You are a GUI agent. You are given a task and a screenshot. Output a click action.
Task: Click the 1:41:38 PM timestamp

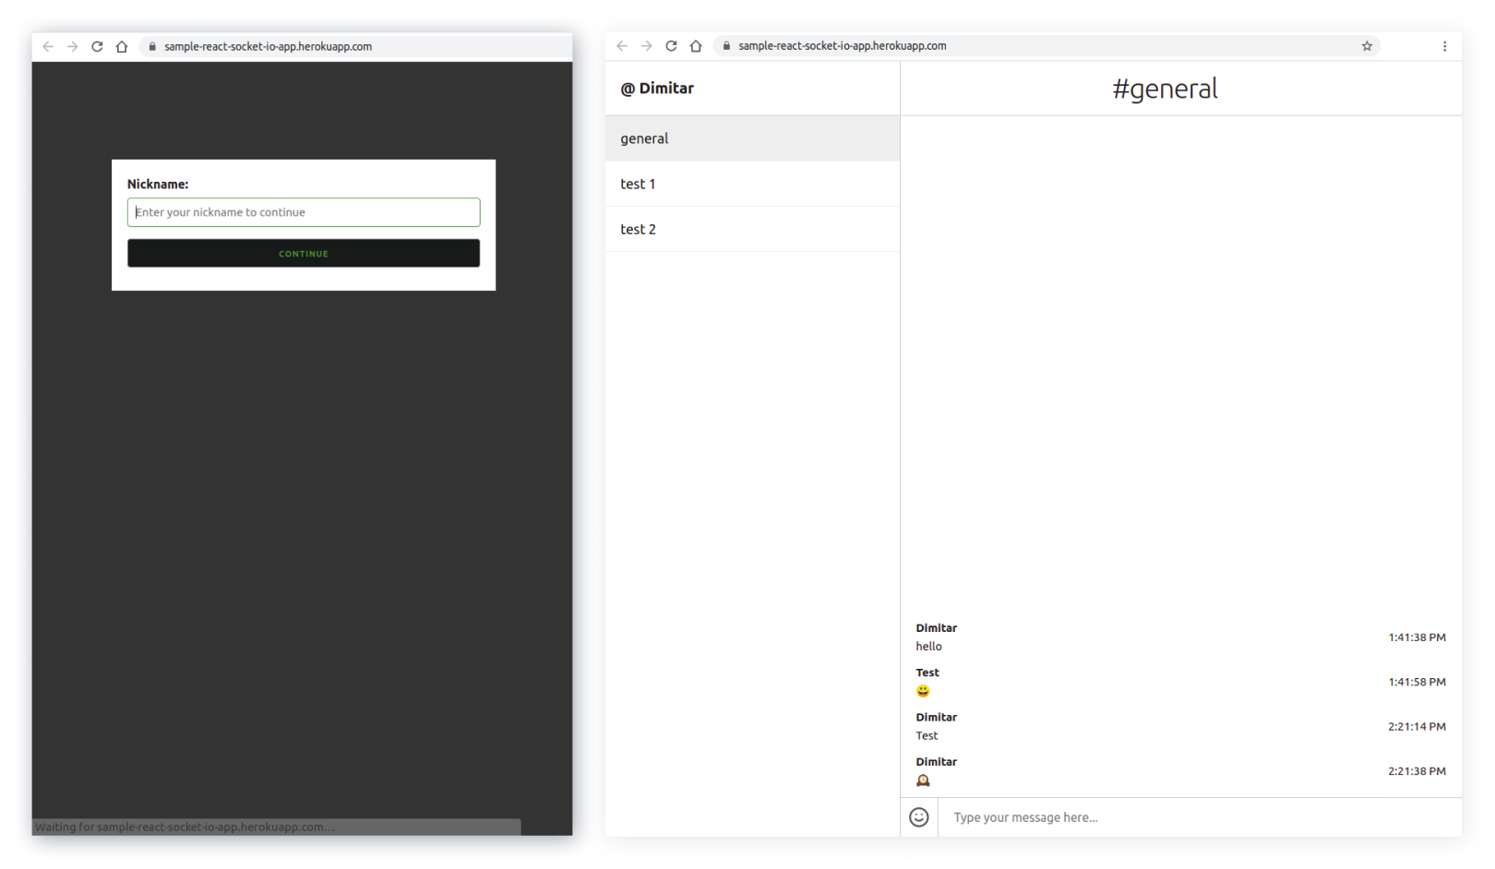click(x=1417, y=637)
